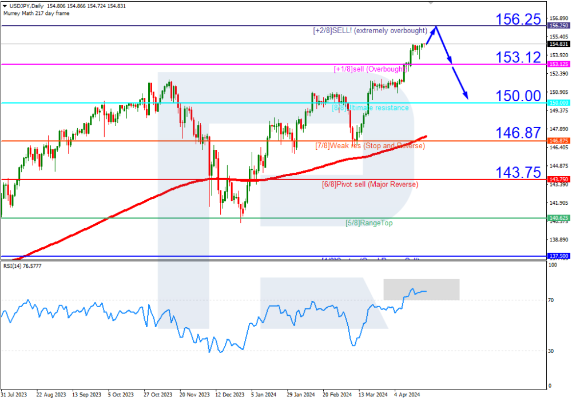This screenshot has height=401, width=572.
Task: Click the gray chart shift marker at top
Action: (430, 2)
